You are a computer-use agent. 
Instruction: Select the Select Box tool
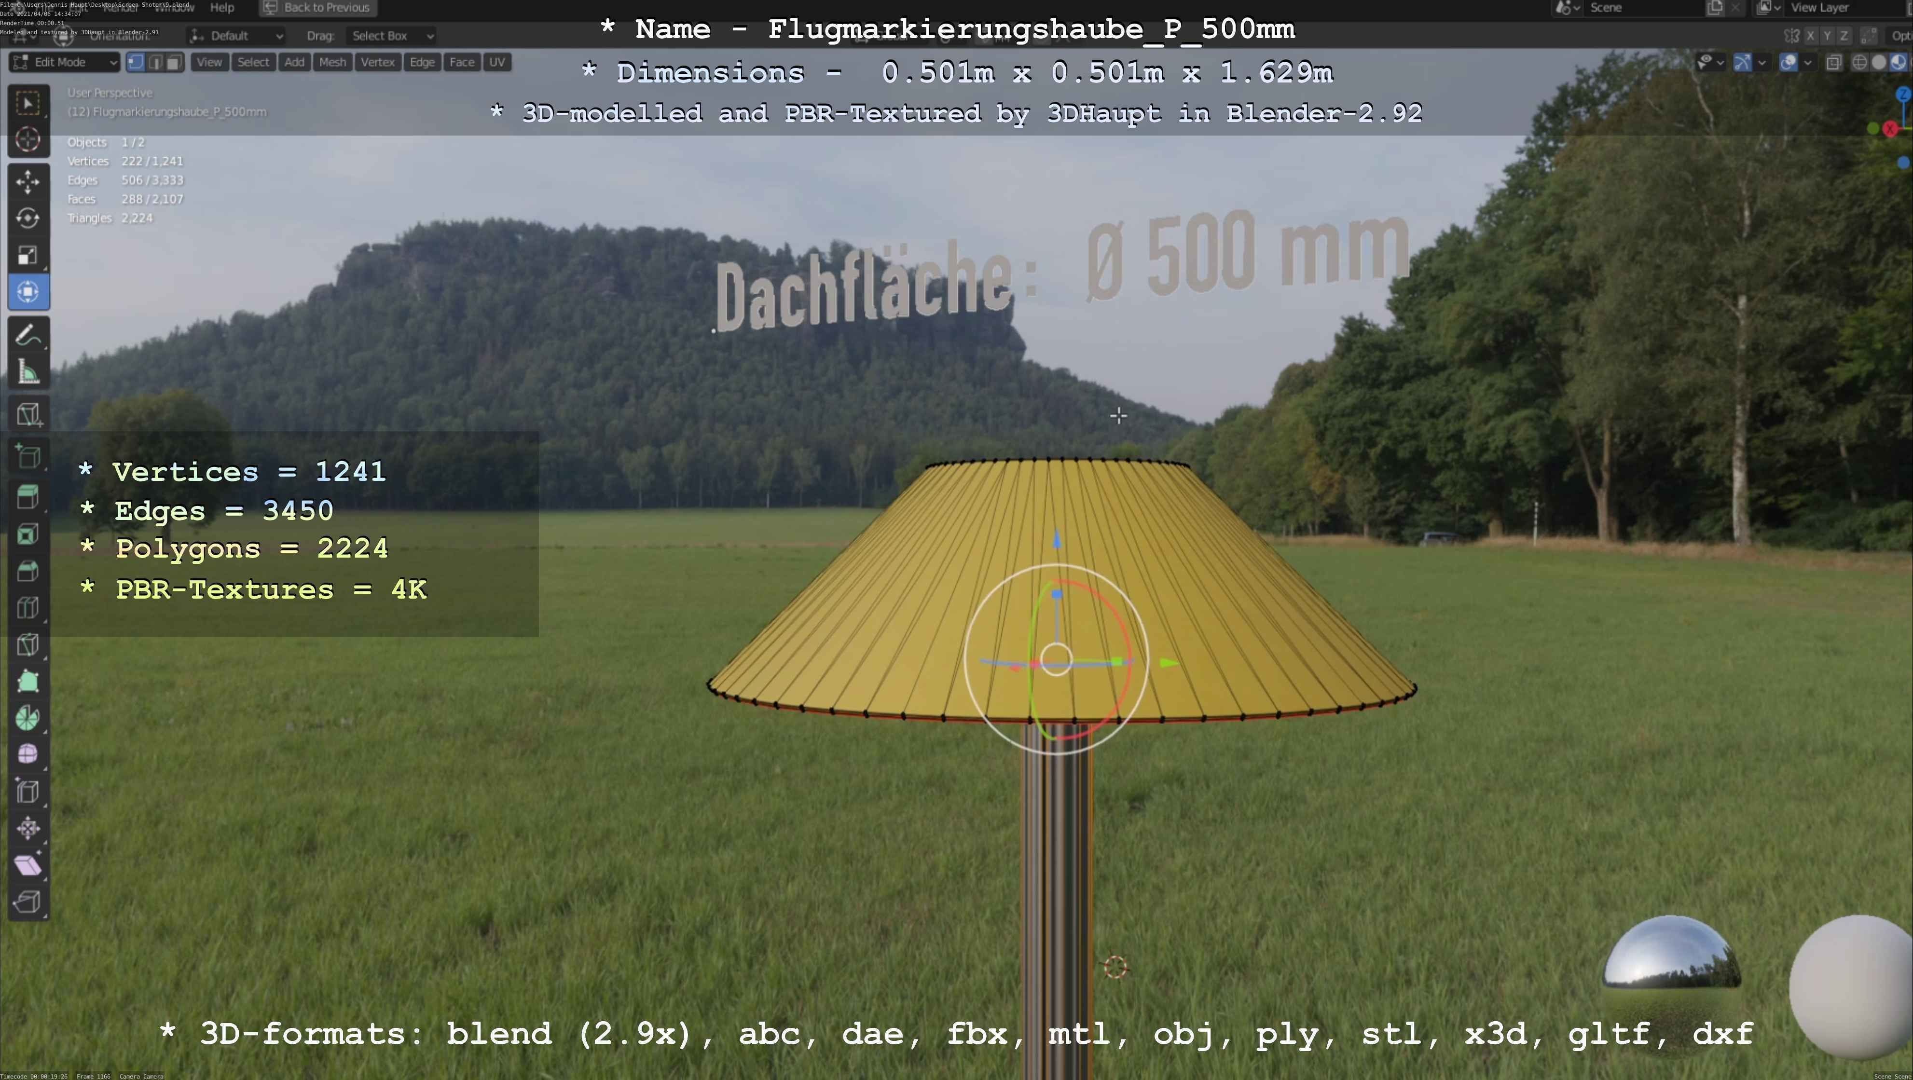click(28, 103)
